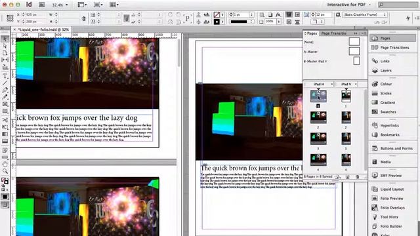This screenshot has height=236, width=420.
Task: Open the Swatches panel
Action: pyautogui.click(x=392, y=112)
